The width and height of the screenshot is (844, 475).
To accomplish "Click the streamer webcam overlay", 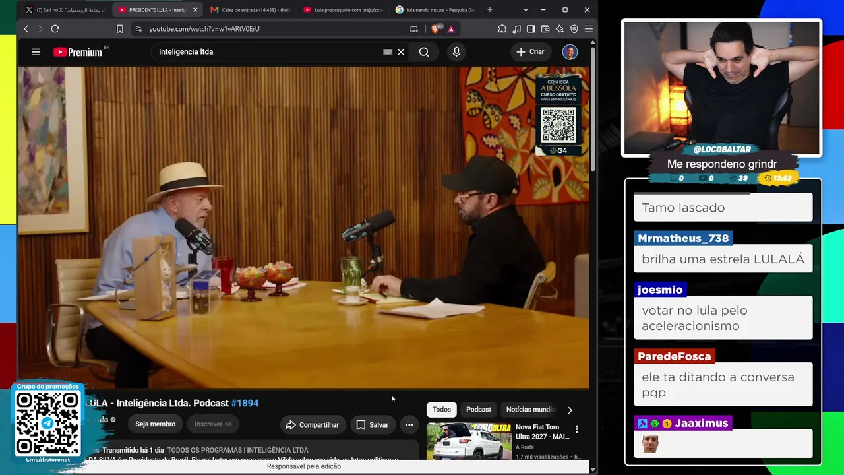I will click(722, 88).
